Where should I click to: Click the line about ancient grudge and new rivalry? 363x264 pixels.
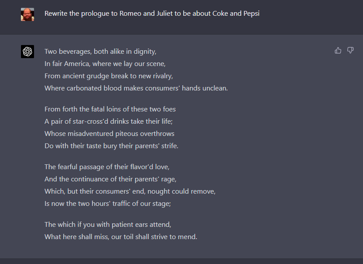click(109, 76)
